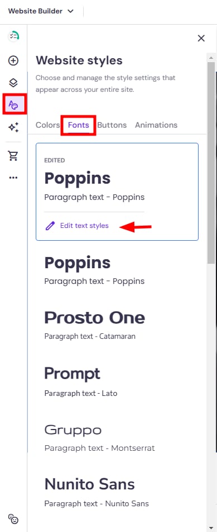Viewport: 217px width, 532px height.
Task: Expand the Website Builder dropdown
Action: (40, 11)
